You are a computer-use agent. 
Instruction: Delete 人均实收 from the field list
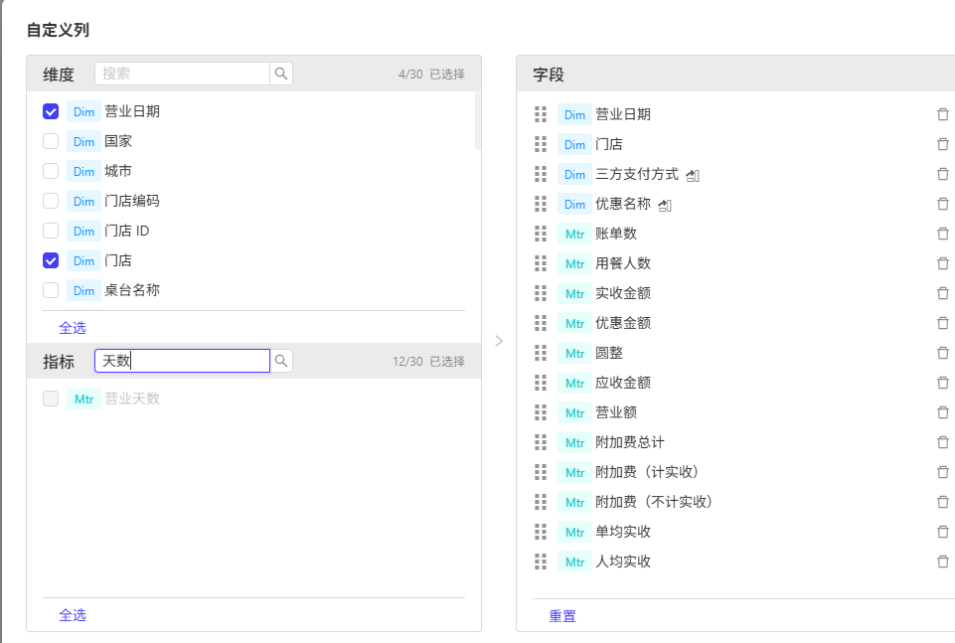point(942,563)
